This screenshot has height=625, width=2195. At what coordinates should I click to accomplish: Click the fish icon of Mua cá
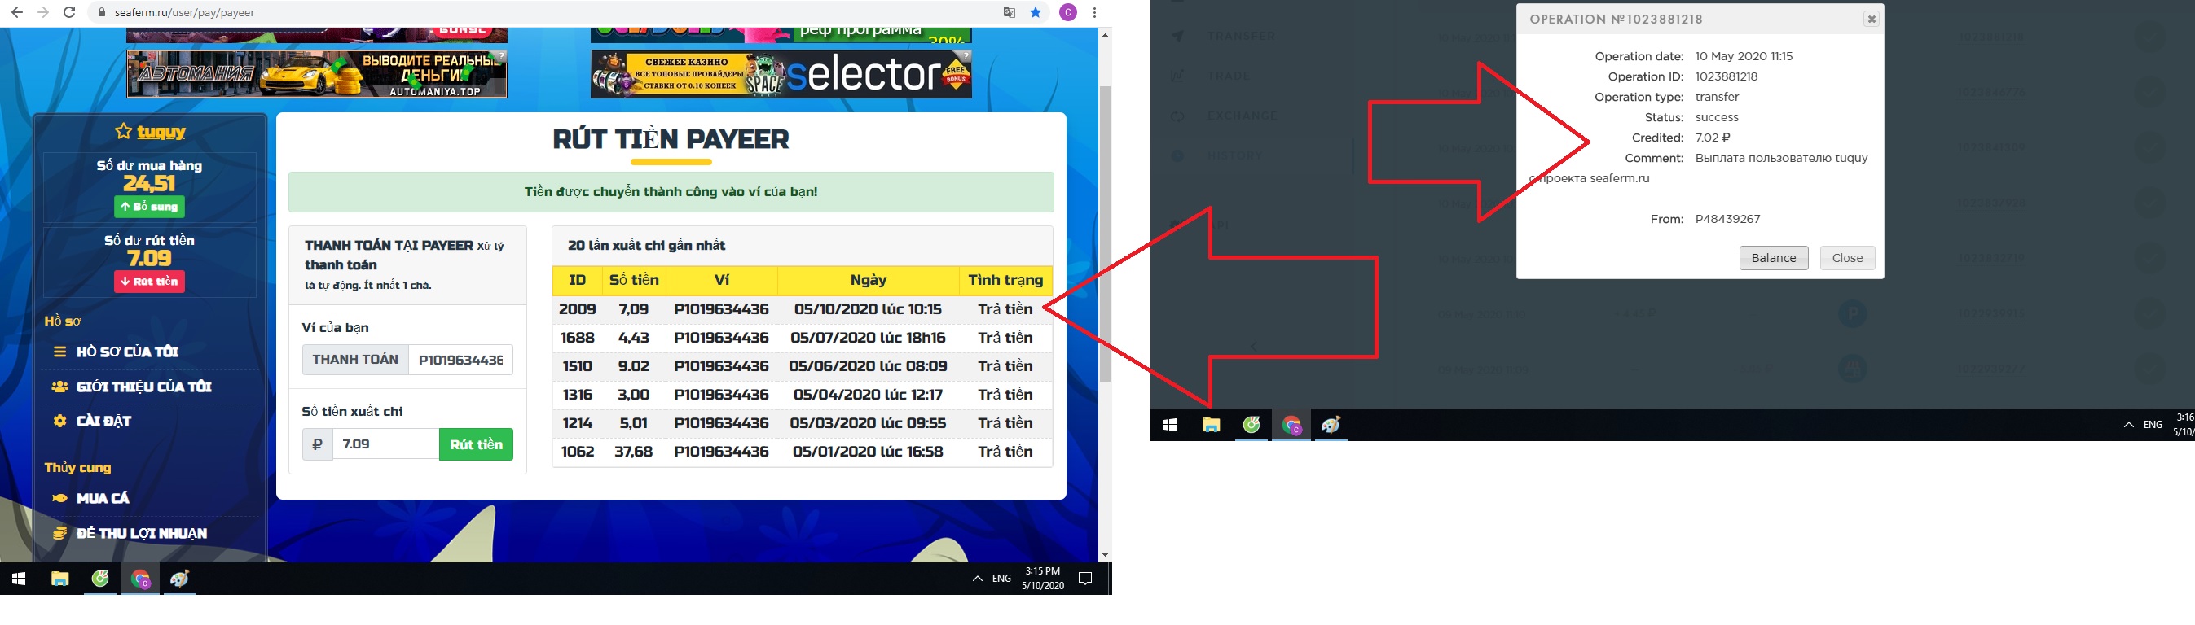point(59,498)
